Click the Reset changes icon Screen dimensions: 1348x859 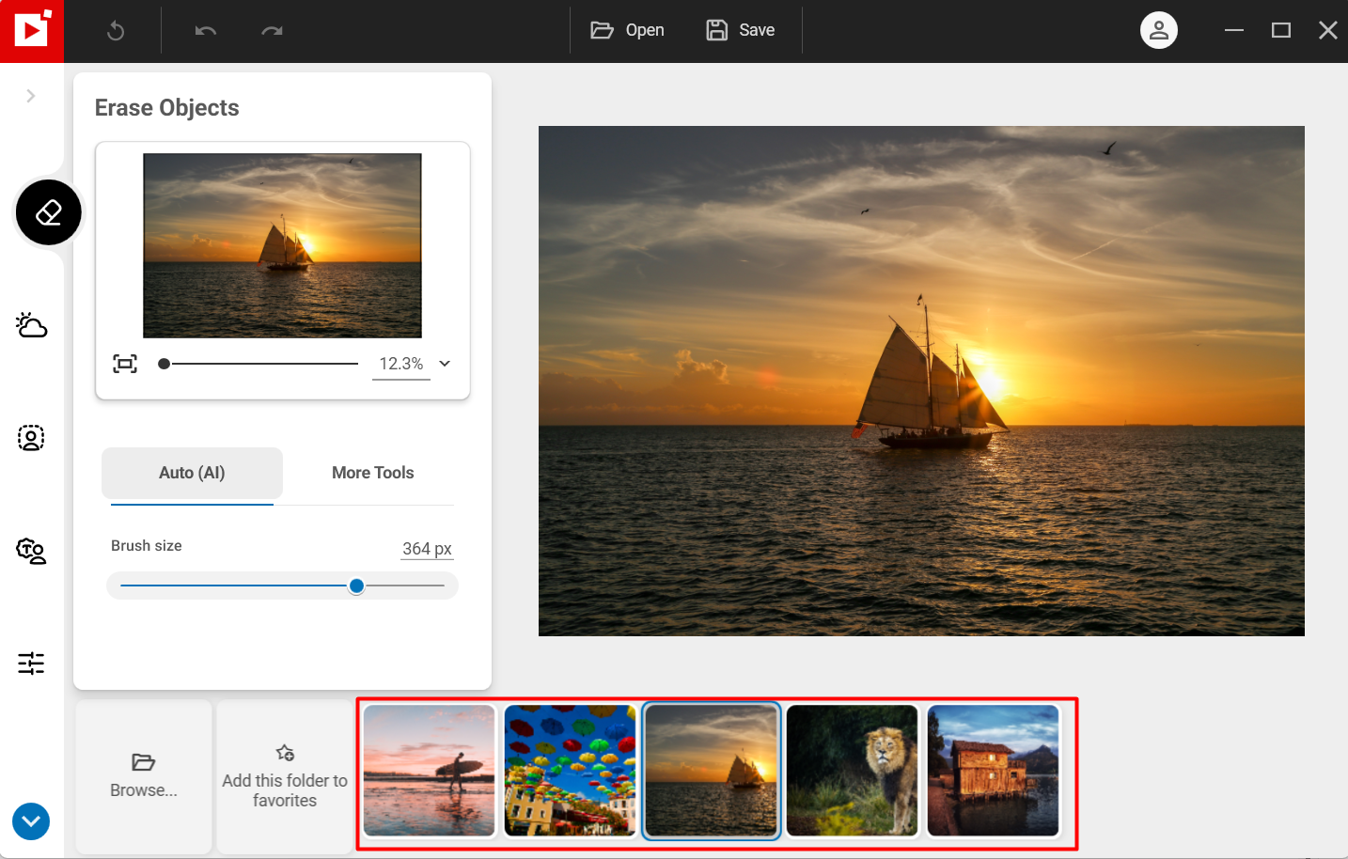(115, 30)
